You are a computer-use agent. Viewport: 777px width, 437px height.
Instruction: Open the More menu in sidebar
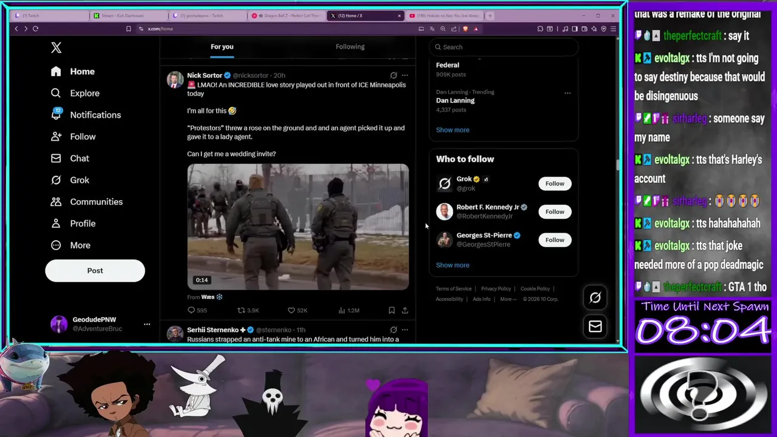tap(70, 245)
